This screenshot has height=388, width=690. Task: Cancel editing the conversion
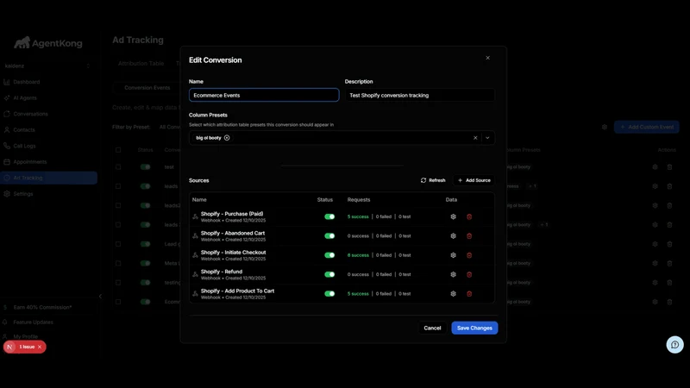click(432, 328)
